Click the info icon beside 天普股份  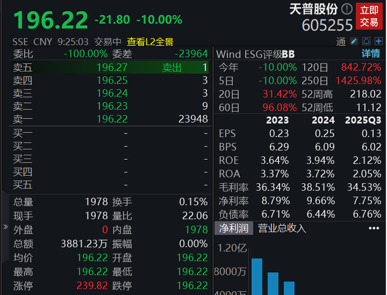coord(347,9)
